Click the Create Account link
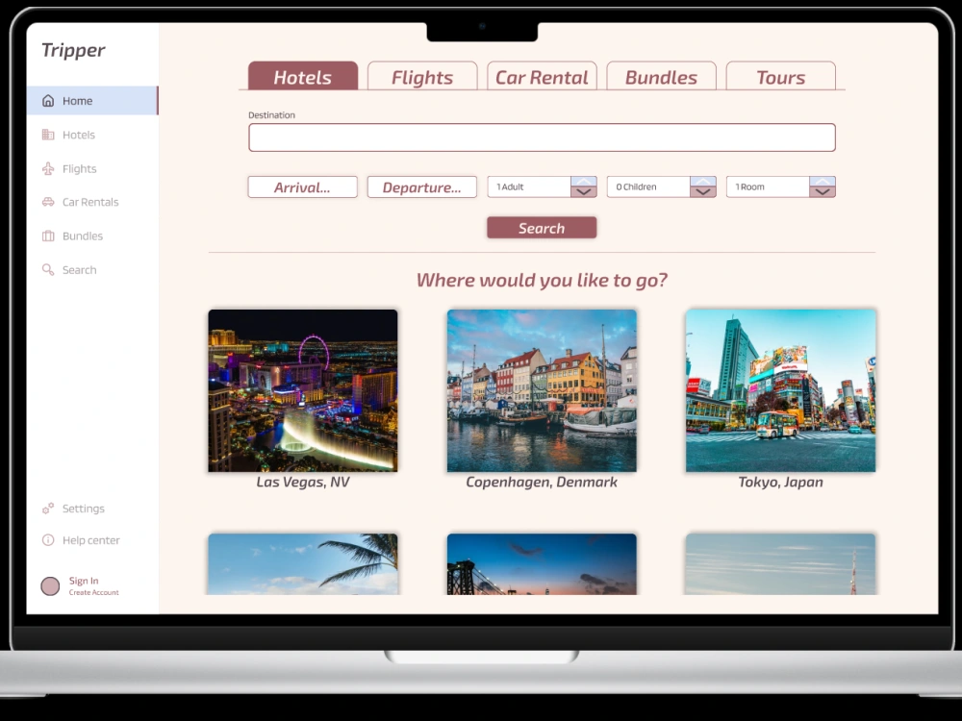The image size is (962, 721). [x=94, y=592]
